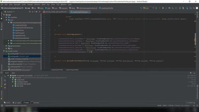
Task: Open the Gradle side panel tab
Action: pos(197,15)
